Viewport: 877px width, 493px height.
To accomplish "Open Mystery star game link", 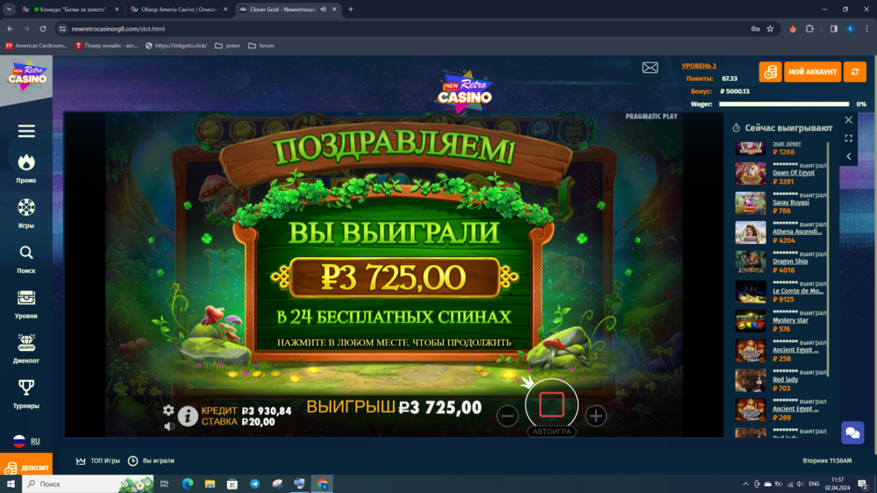I will 790,321.
